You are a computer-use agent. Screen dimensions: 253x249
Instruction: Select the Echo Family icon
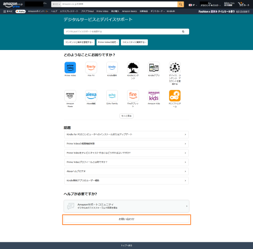pos(112,95)
